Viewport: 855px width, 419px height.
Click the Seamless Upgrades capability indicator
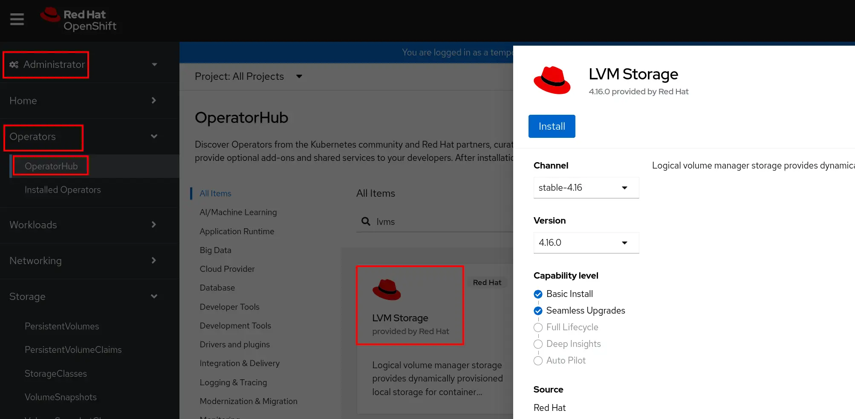click(538, 311)
